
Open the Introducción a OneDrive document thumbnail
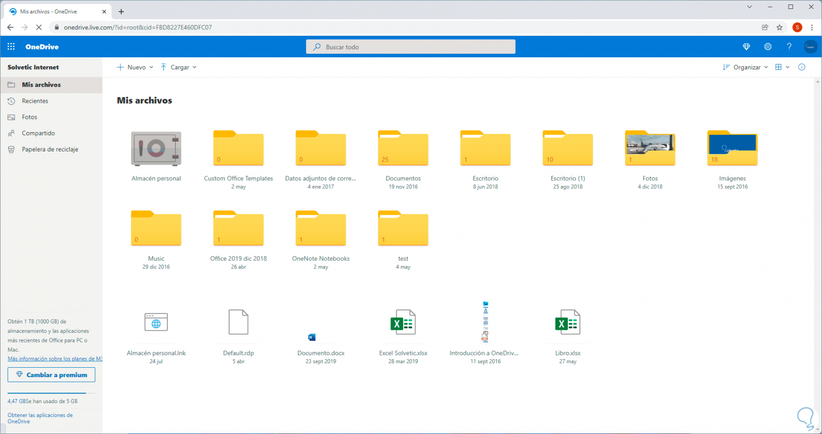coord(486,321)
